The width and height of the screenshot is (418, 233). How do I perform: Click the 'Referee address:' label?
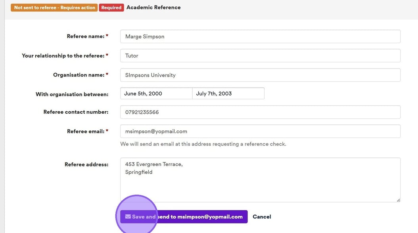coord(86,164)
